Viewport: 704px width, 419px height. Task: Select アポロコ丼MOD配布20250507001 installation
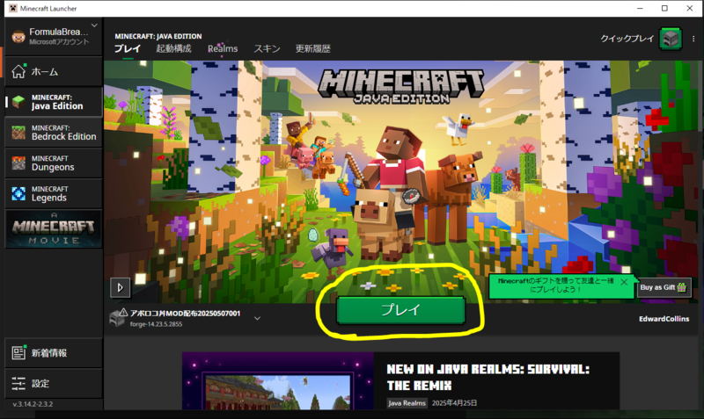click(x=185, y=314)
